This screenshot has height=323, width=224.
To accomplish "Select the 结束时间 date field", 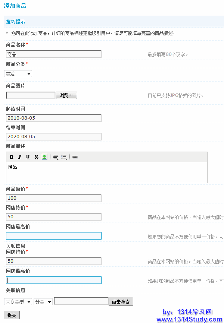I will [x=54, y=137].
